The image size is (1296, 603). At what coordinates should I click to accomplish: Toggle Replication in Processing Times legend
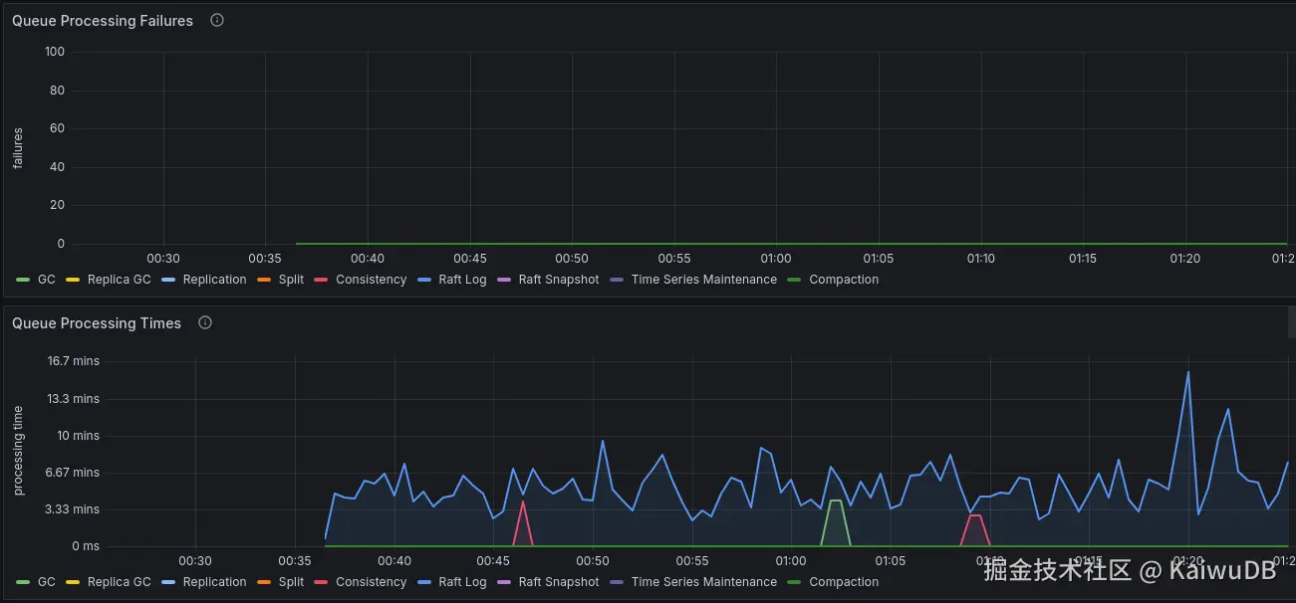pyautogui.click(x=204, y=582)
